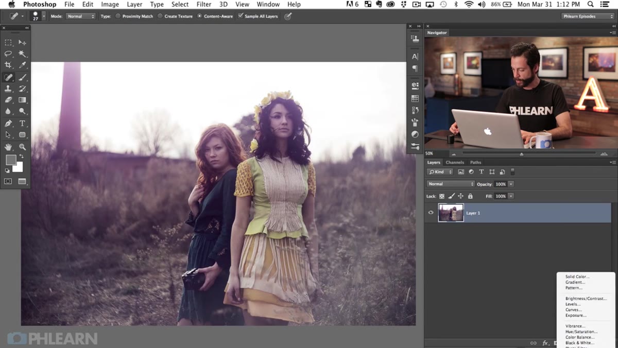Viewport: 618px width, 348px height.
Task: Select the Crop tool
Action: coord(8,65)
